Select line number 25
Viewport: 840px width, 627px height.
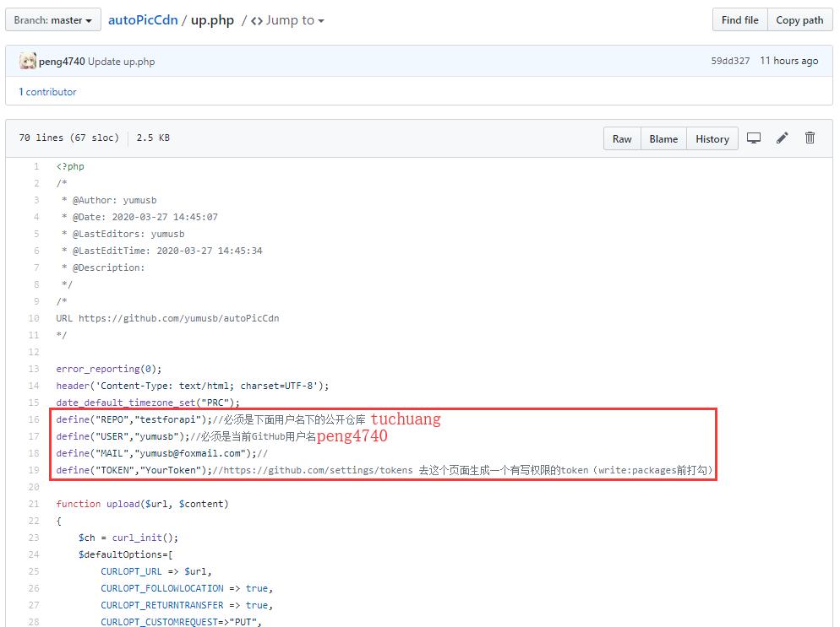[x=34, y=571]
